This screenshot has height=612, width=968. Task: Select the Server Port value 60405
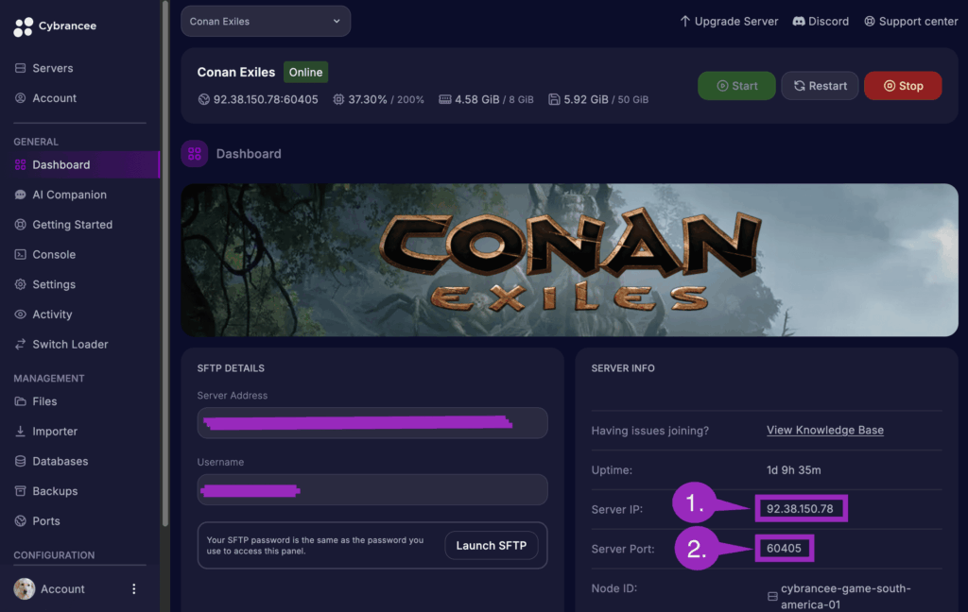coord(784,549)
